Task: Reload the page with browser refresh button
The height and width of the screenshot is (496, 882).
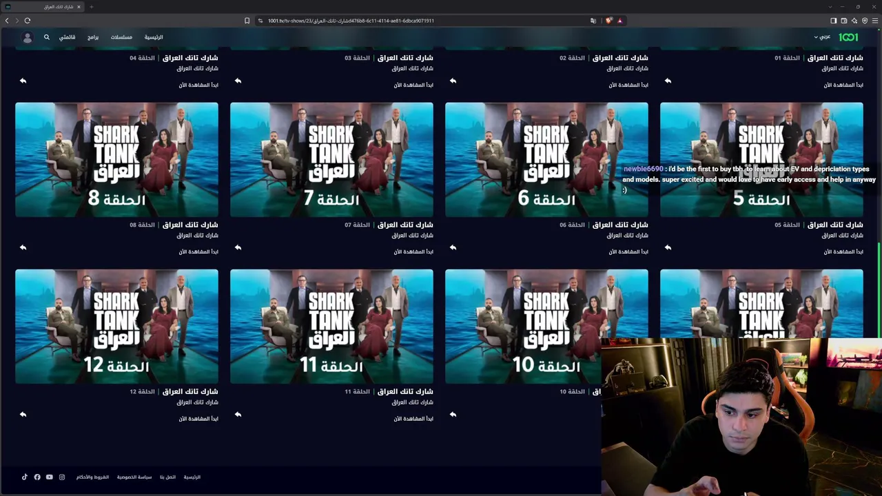Action: click(x=28, y=21)
